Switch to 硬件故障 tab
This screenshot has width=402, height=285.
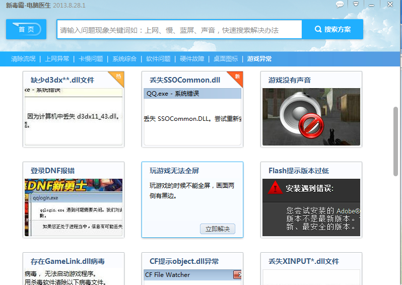[192, 59]
